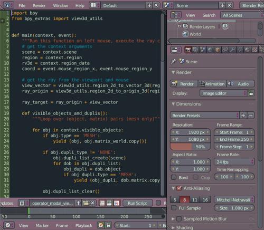Open the Render Presets dropdown
Screen dimensions: 264x230
coord(205,116)
